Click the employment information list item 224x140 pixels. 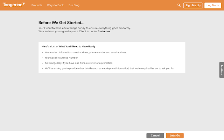point(110,68)
